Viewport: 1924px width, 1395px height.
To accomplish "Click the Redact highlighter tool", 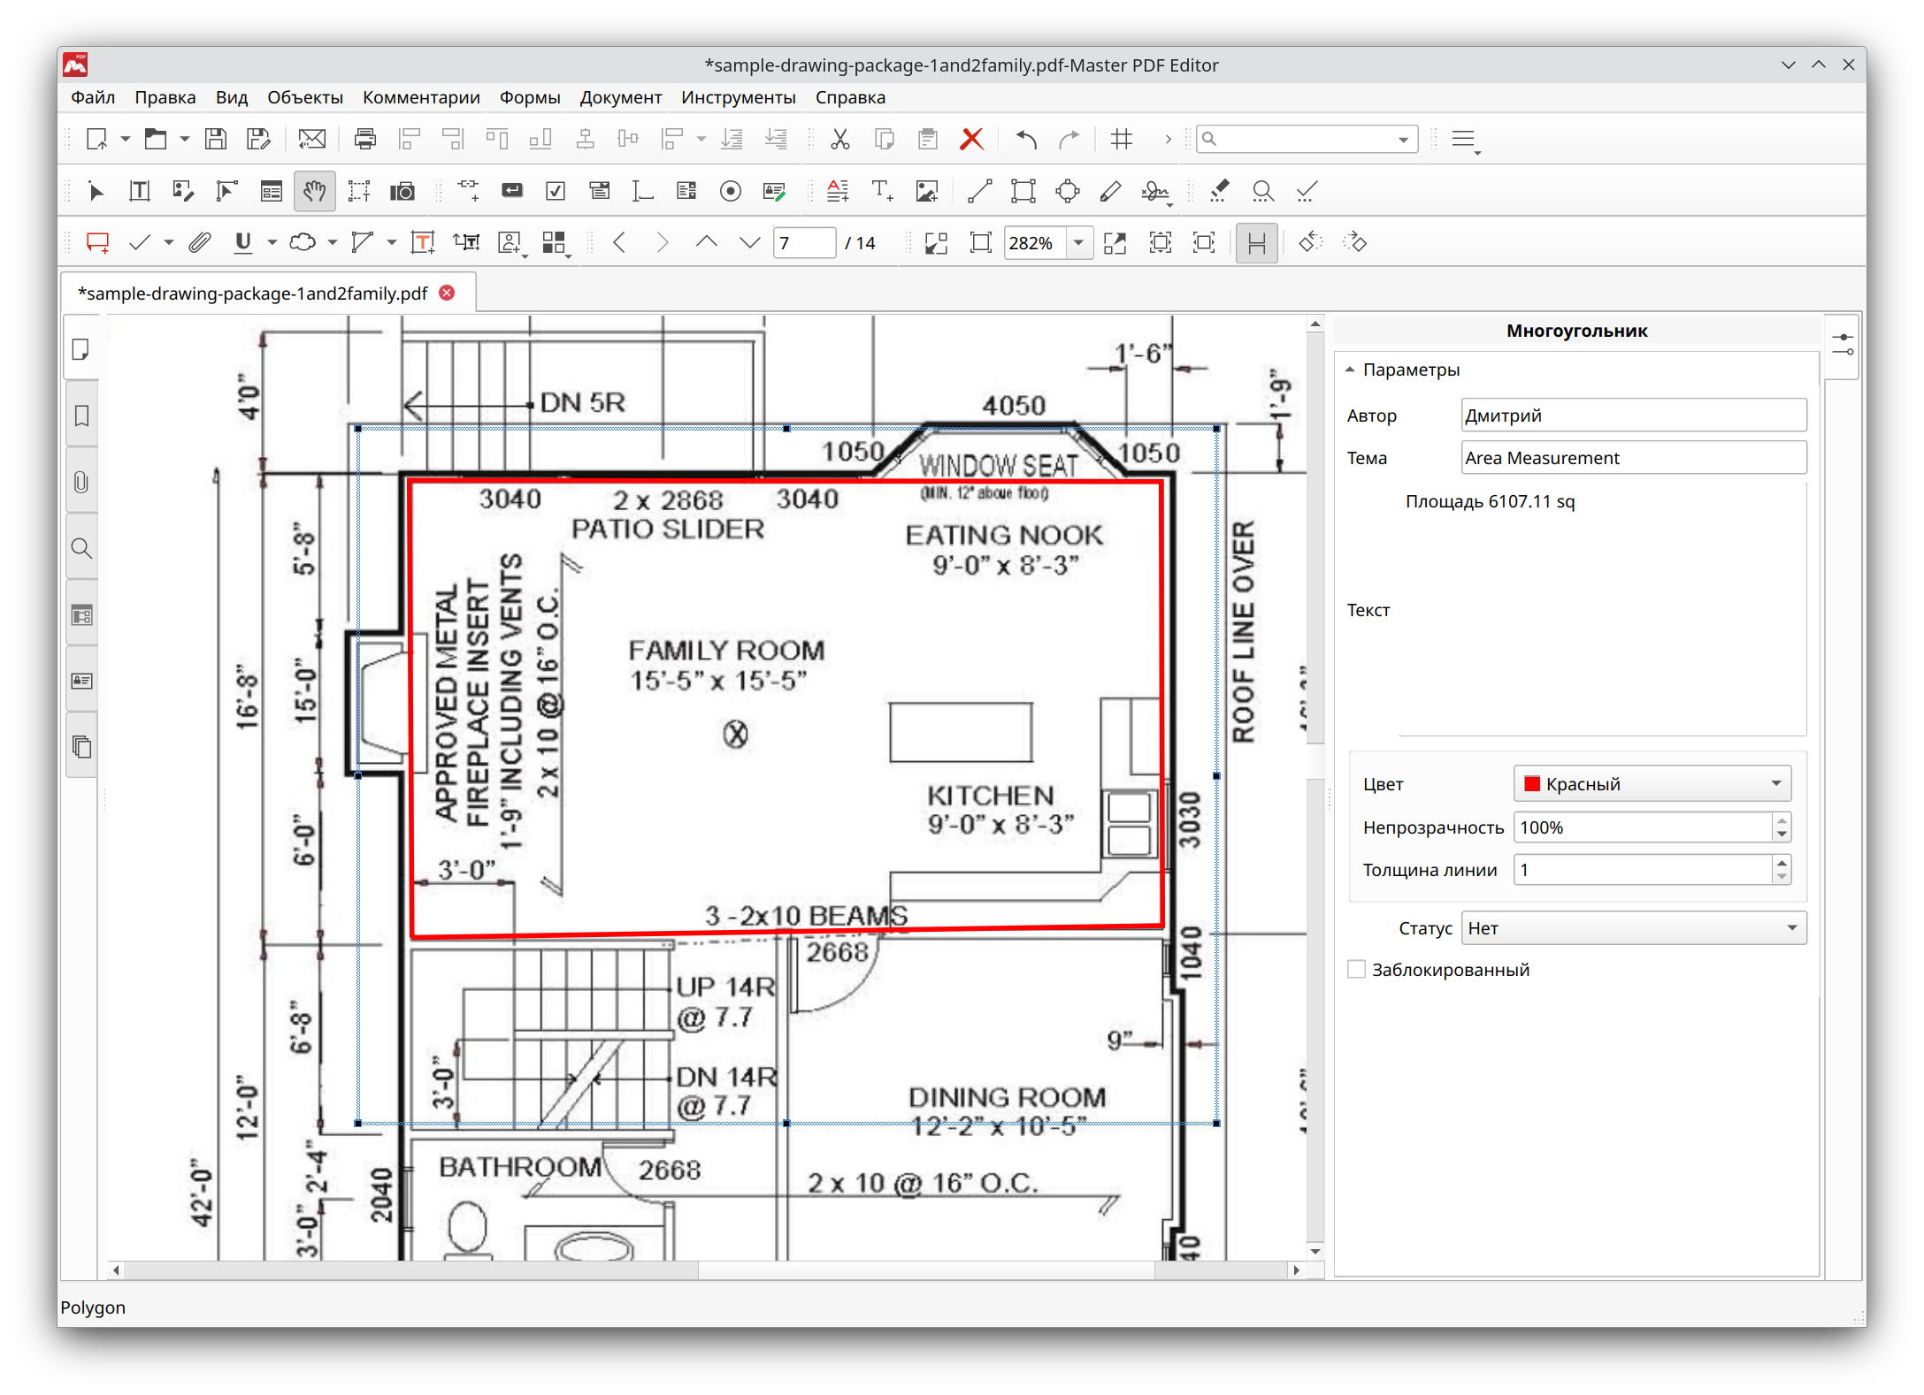I will click(1219, 192).
